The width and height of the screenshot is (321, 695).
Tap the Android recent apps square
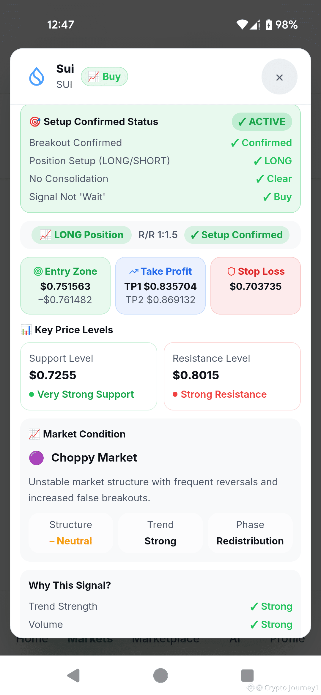[247, 676]
